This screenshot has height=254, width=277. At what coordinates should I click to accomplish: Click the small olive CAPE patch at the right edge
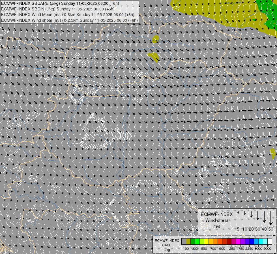click(x=272, y=153)
